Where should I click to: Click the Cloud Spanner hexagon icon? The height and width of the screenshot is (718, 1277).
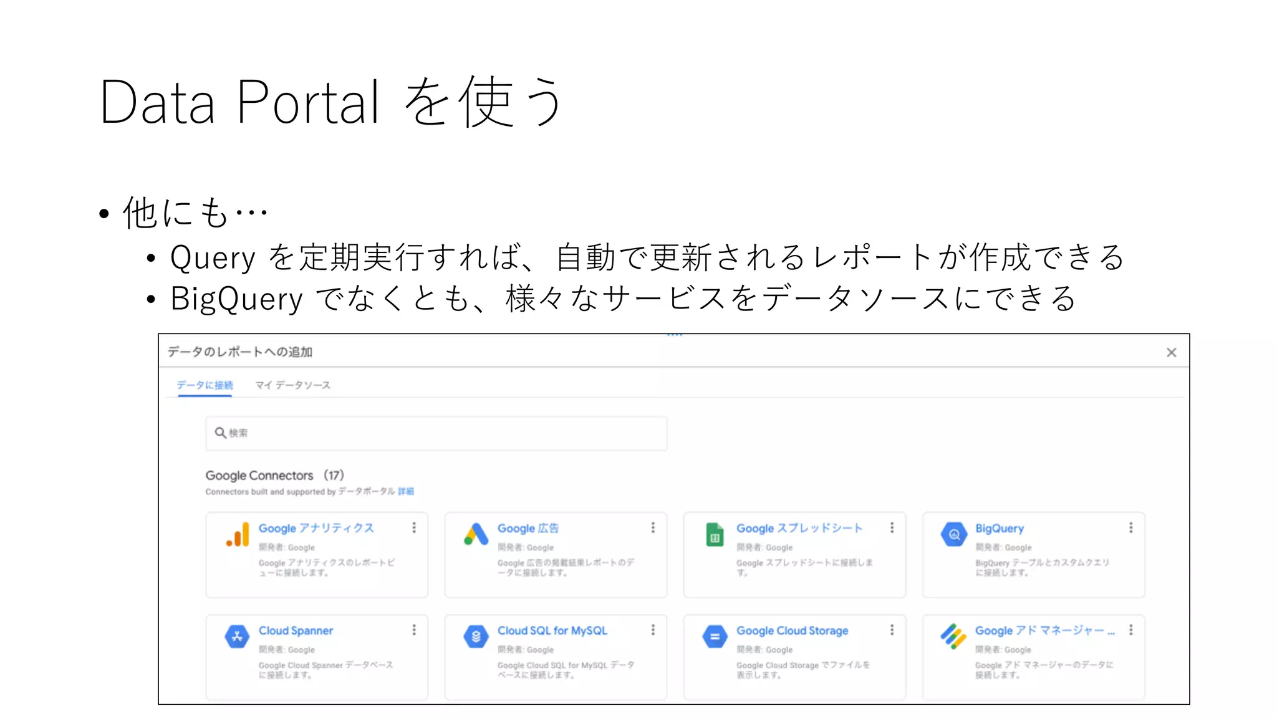pyautogui.click(x=237, y=636)
